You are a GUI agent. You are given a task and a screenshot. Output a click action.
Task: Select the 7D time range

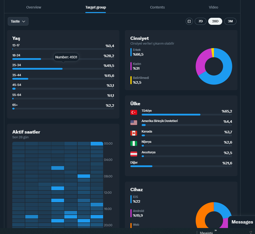pyautogui.click(x=200, y=21)
